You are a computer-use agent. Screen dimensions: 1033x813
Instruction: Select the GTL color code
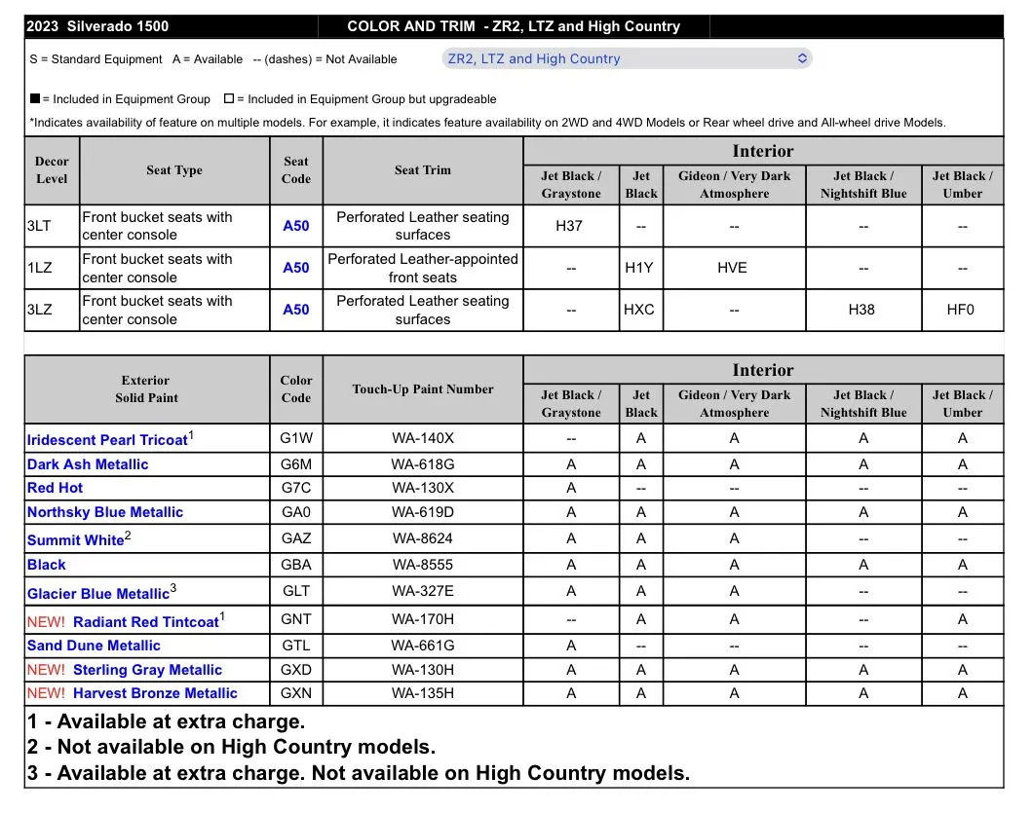click(x=296, y=646)
